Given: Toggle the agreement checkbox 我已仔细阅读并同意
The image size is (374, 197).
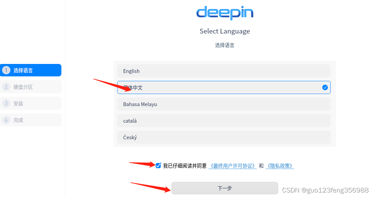Looking at the screenshot, I should (158, 166).
